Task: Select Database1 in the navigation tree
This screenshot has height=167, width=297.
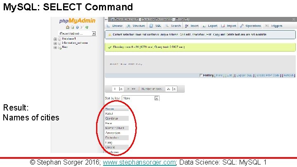Action: [69, 39]
